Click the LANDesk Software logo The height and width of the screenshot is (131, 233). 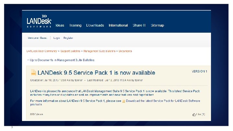(x=39, y=21)
